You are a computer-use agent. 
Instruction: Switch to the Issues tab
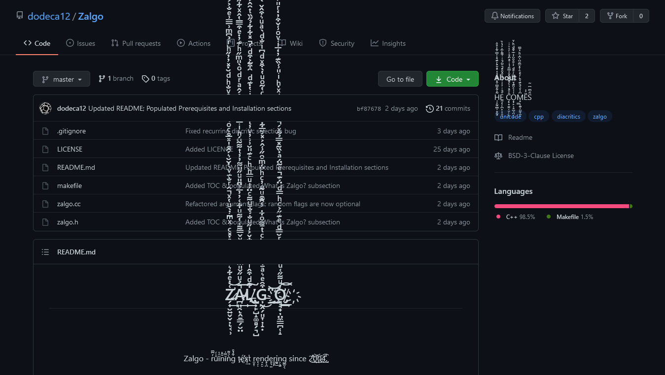coord(80,43)
